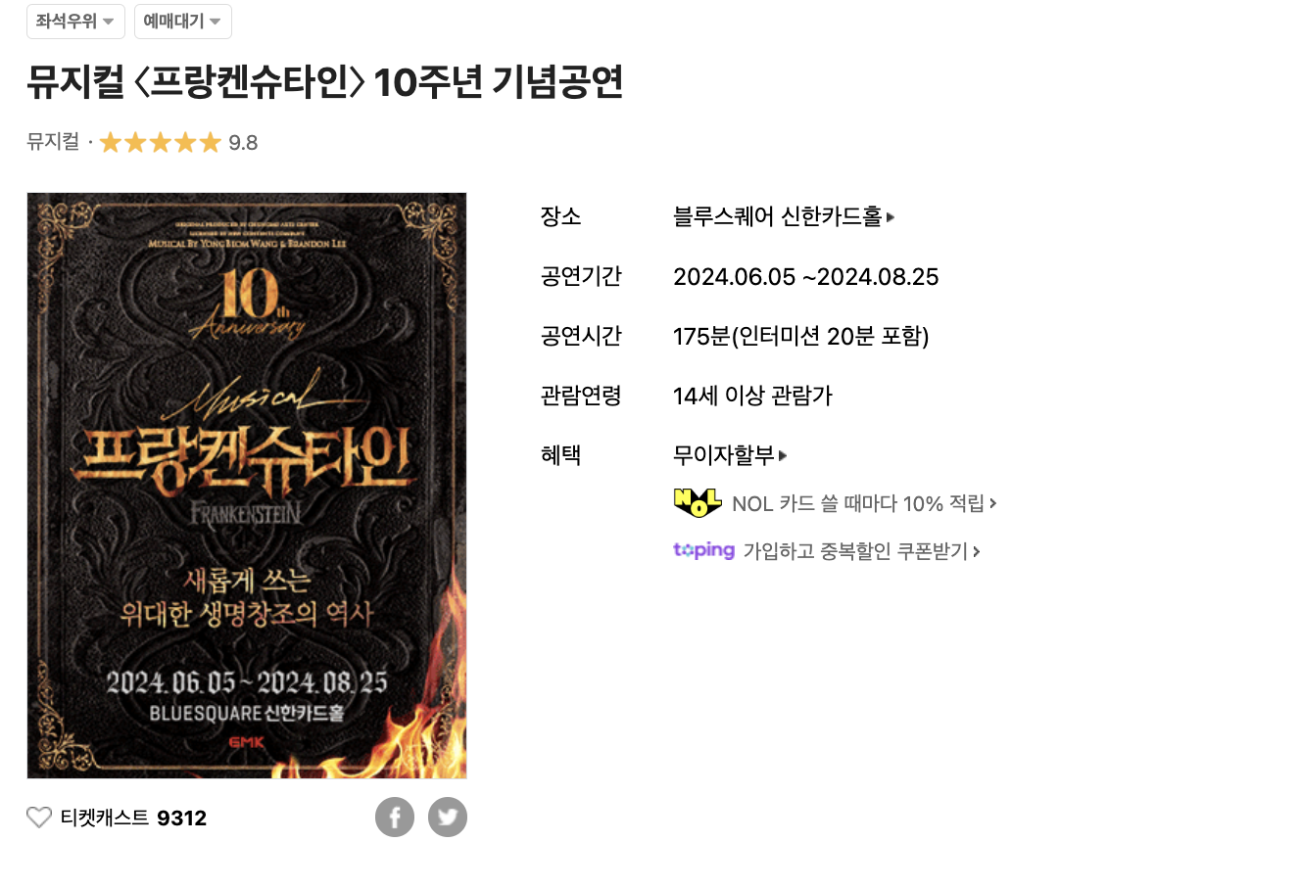Open the 좌석우위 dropdown

(75, 21)
